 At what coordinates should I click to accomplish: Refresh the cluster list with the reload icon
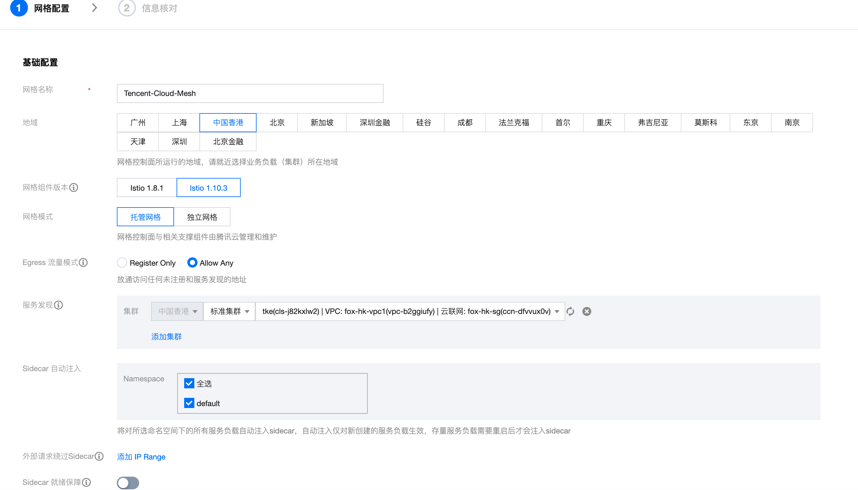point(570,311)
